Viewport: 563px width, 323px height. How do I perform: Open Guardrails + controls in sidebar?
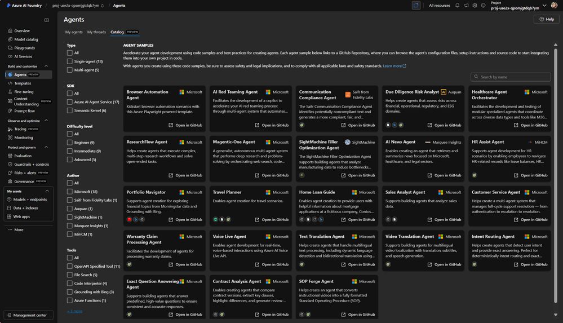[x=31, y=165]
